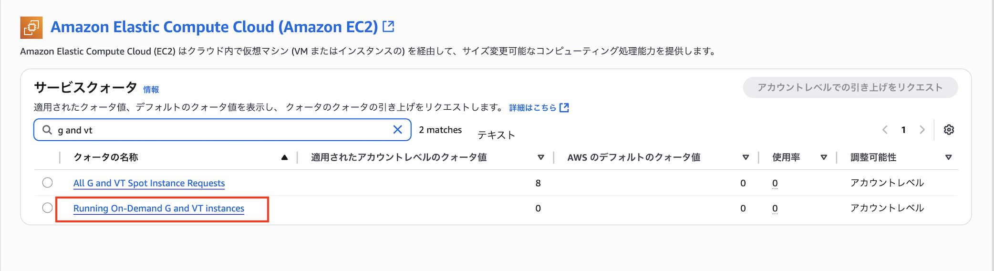Click the external link icon beside EC2 title

[x=389, y=26]
